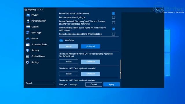Click the Security shield icon
Screen dimensions: 185x104
(28, 50)
